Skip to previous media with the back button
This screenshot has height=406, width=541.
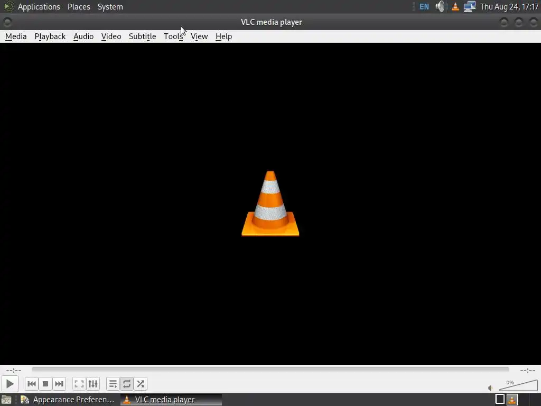(x=31, y=384)
